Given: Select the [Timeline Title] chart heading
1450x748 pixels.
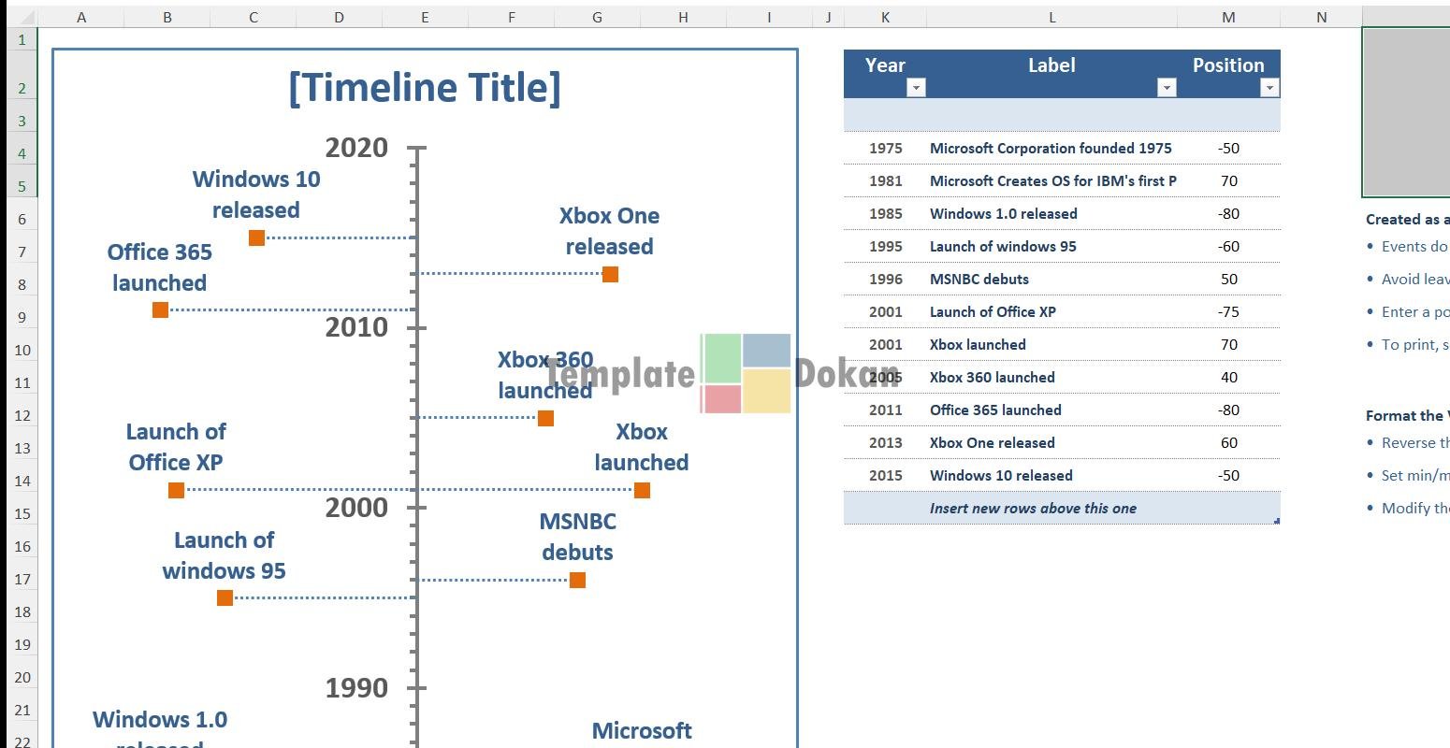Looking at the screenshot, I should pos(424,87).
